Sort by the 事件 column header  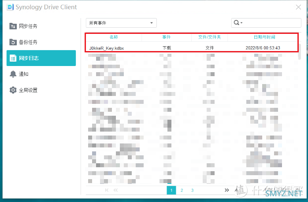pos(167,37)
